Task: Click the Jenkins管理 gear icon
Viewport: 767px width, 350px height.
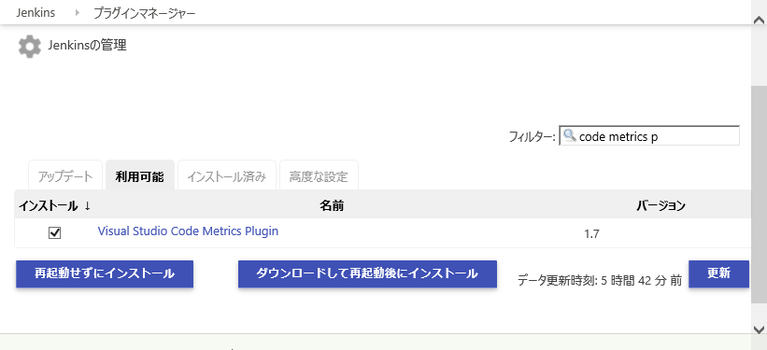Action: tap(30, 47)
